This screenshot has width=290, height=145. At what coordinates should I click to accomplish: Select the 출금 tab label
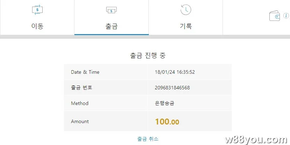(x=111, y=26)
